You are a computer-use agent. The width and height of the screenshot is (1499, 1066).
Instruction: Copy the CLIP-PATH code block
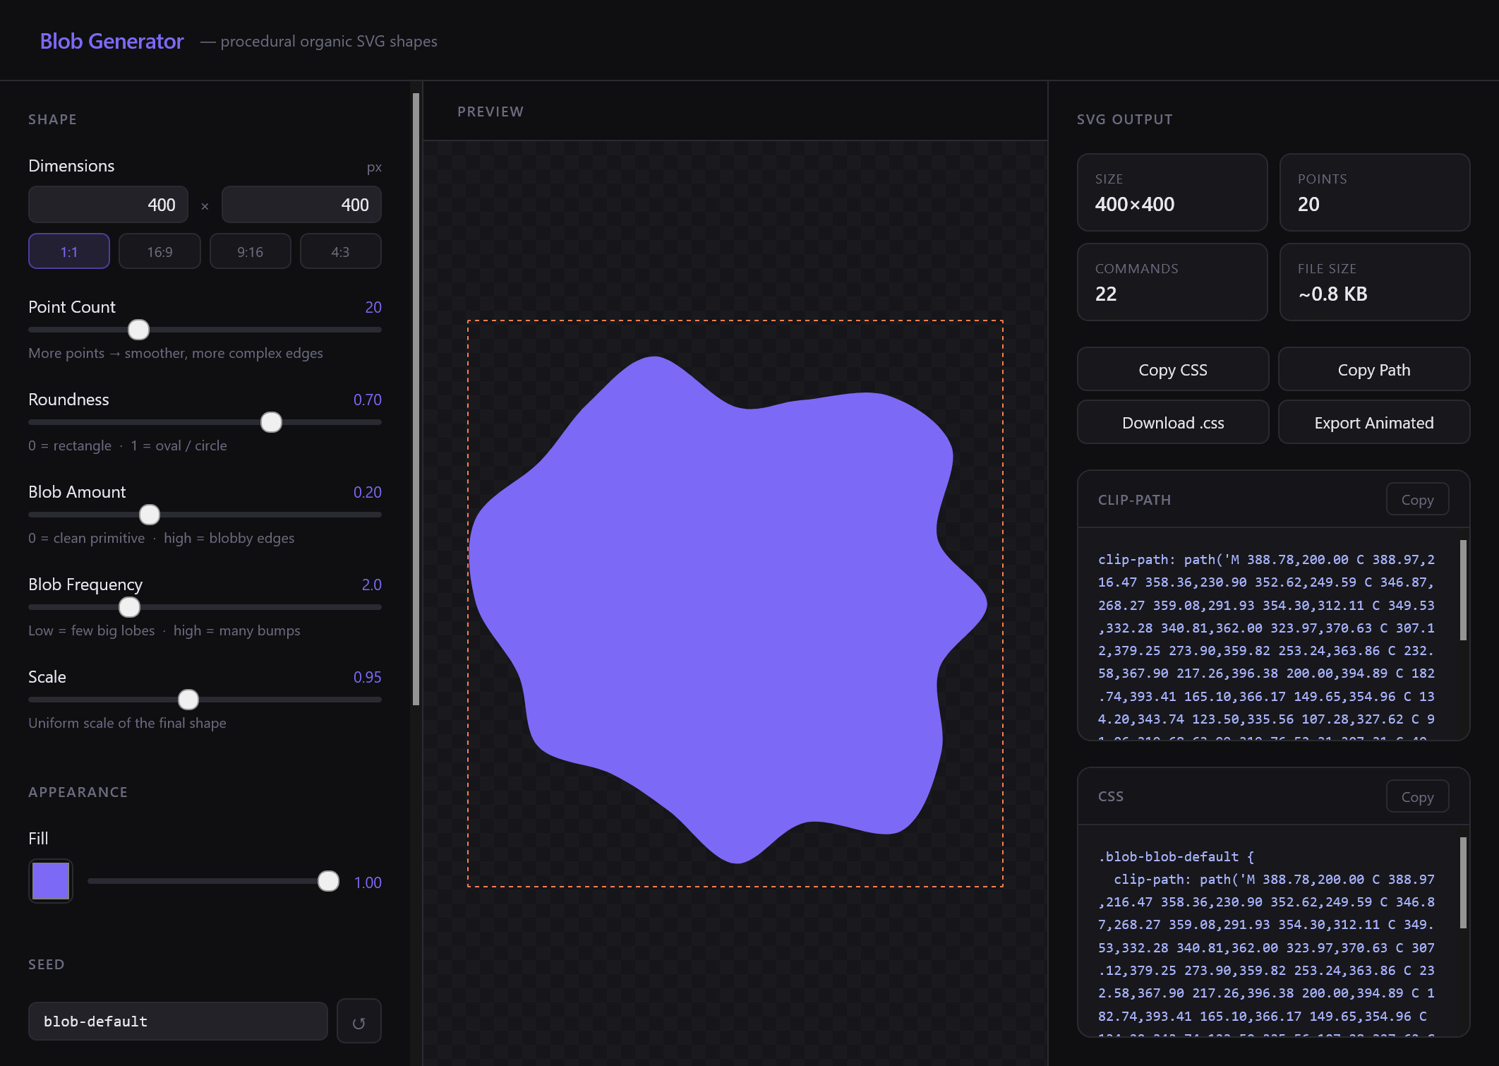coord(1416,499)
